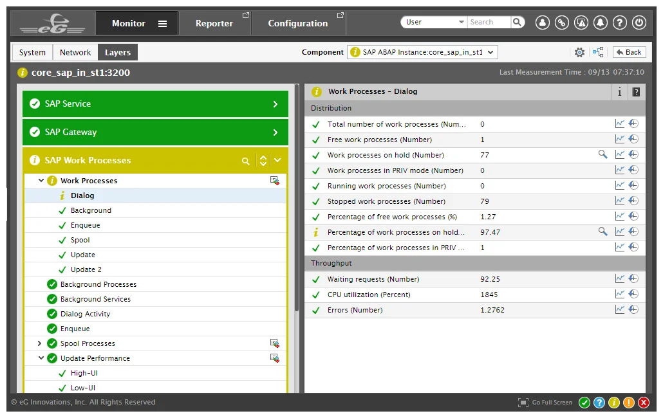Image resolution: width=663 pixels, height=418 pixels.
Task: Open graph for Stopped work processes
Action: [619, 201]
